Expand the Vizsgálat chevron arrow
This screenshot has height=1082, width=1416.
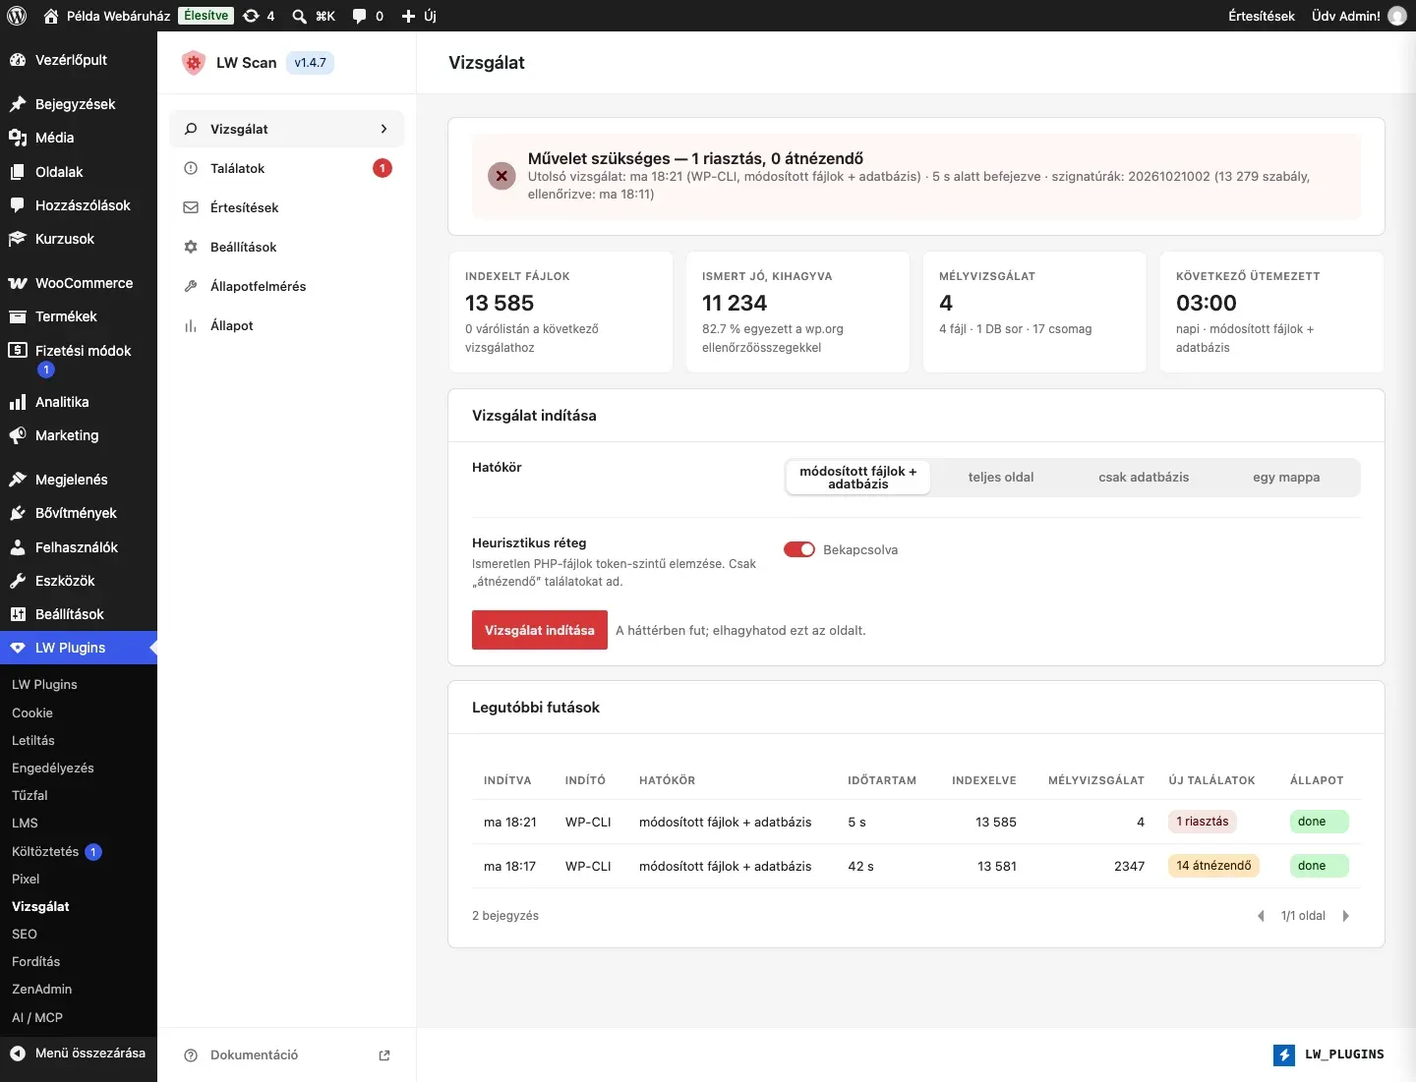coord(383,129)
